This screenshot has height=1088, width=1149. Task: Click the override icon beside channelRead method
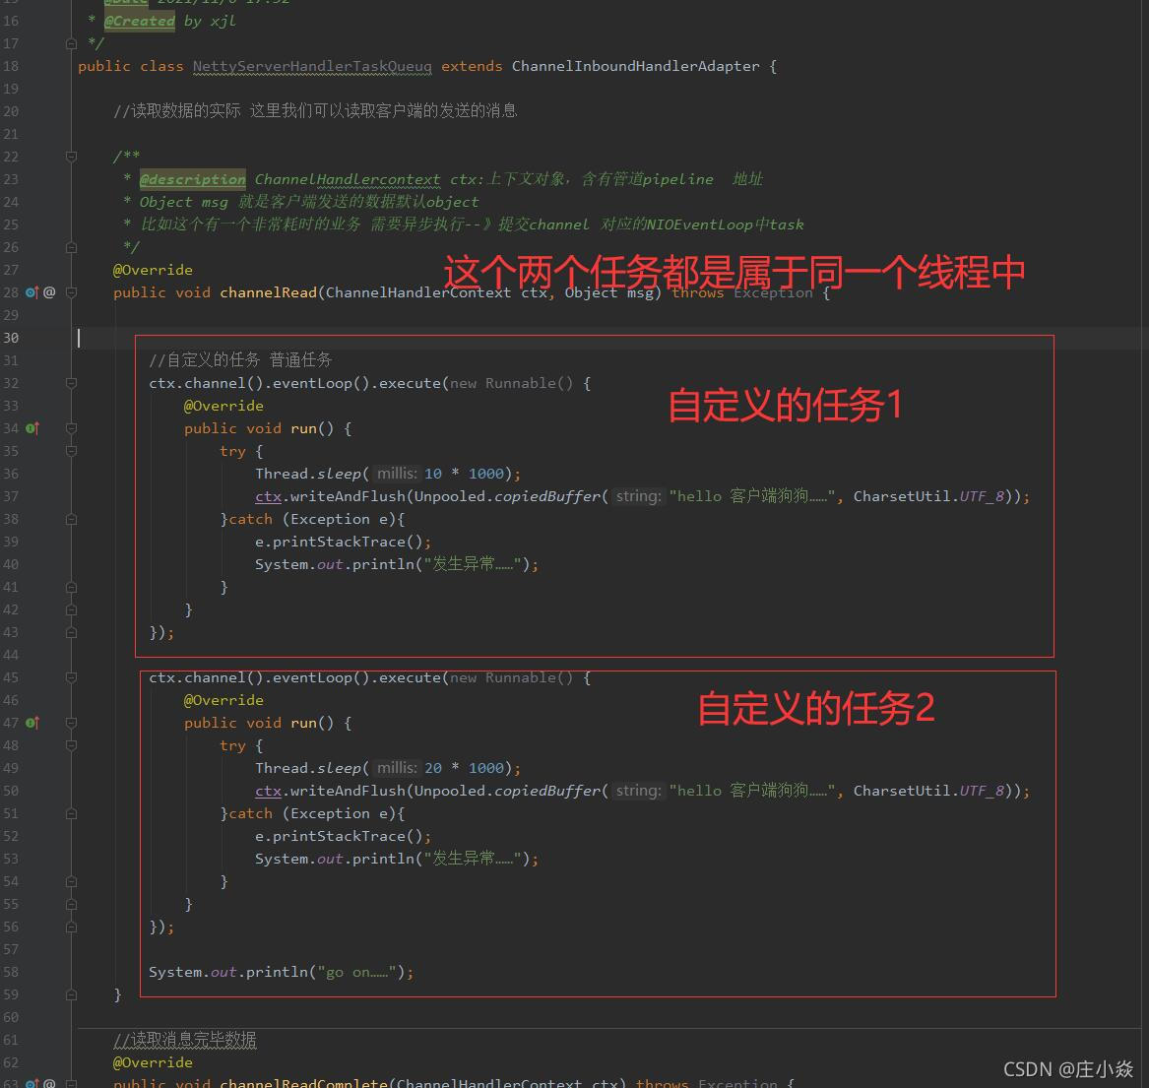click(x=29, y=291)
